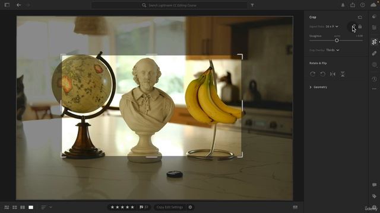Toggle the filmstrip icon
Screen dimensions: 380x213
click(295, 207)
